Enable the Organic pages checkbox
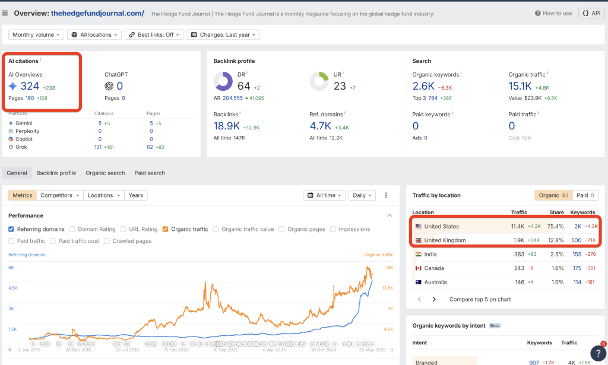Viewport: 608px width, 365px height. coord(281,229)
